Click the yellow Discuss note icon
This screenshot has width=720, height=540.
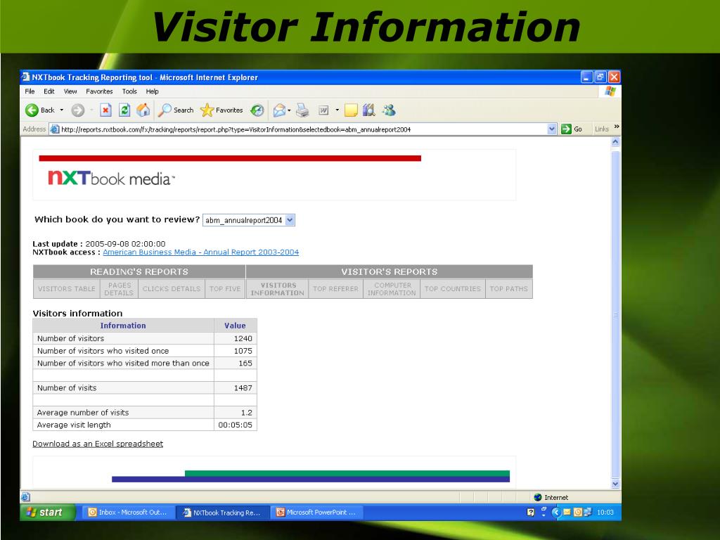coord(352,110)
